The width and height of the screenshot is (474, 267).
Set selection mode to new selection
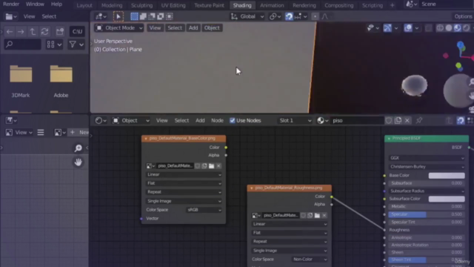point(134,16)
